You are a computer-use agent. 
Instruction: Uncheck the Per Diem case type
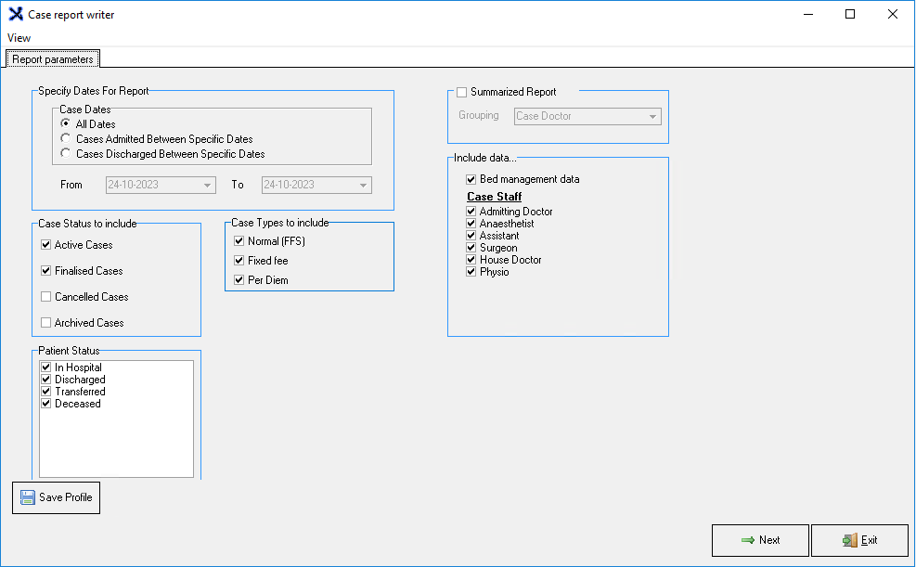tap(239, 280)
